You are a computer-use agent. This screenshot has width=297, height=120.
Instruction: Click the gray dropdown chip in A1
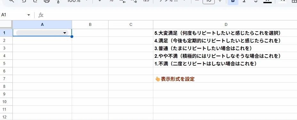coord(42,33)
